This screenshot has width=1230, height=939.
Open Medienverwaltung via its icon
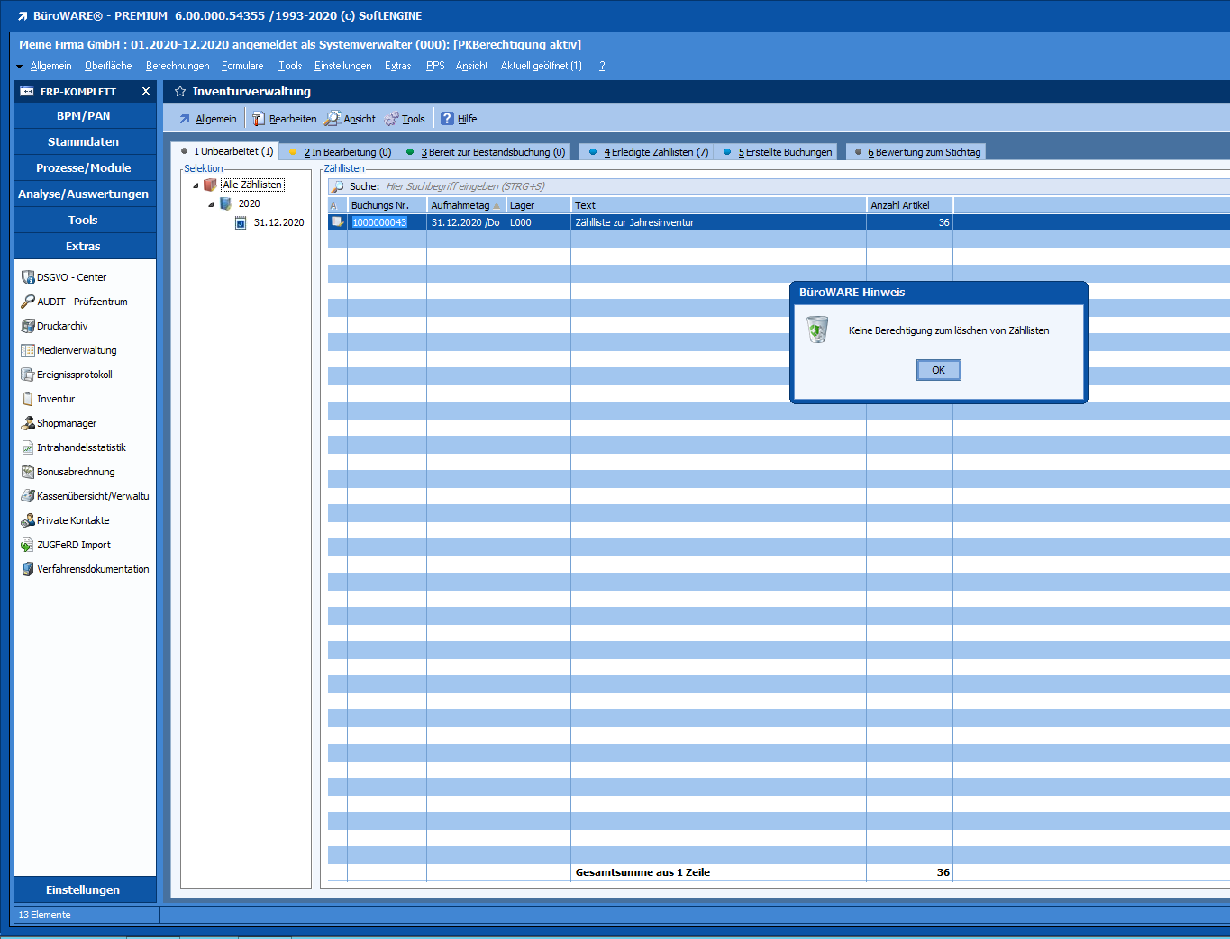coord(28,350)
